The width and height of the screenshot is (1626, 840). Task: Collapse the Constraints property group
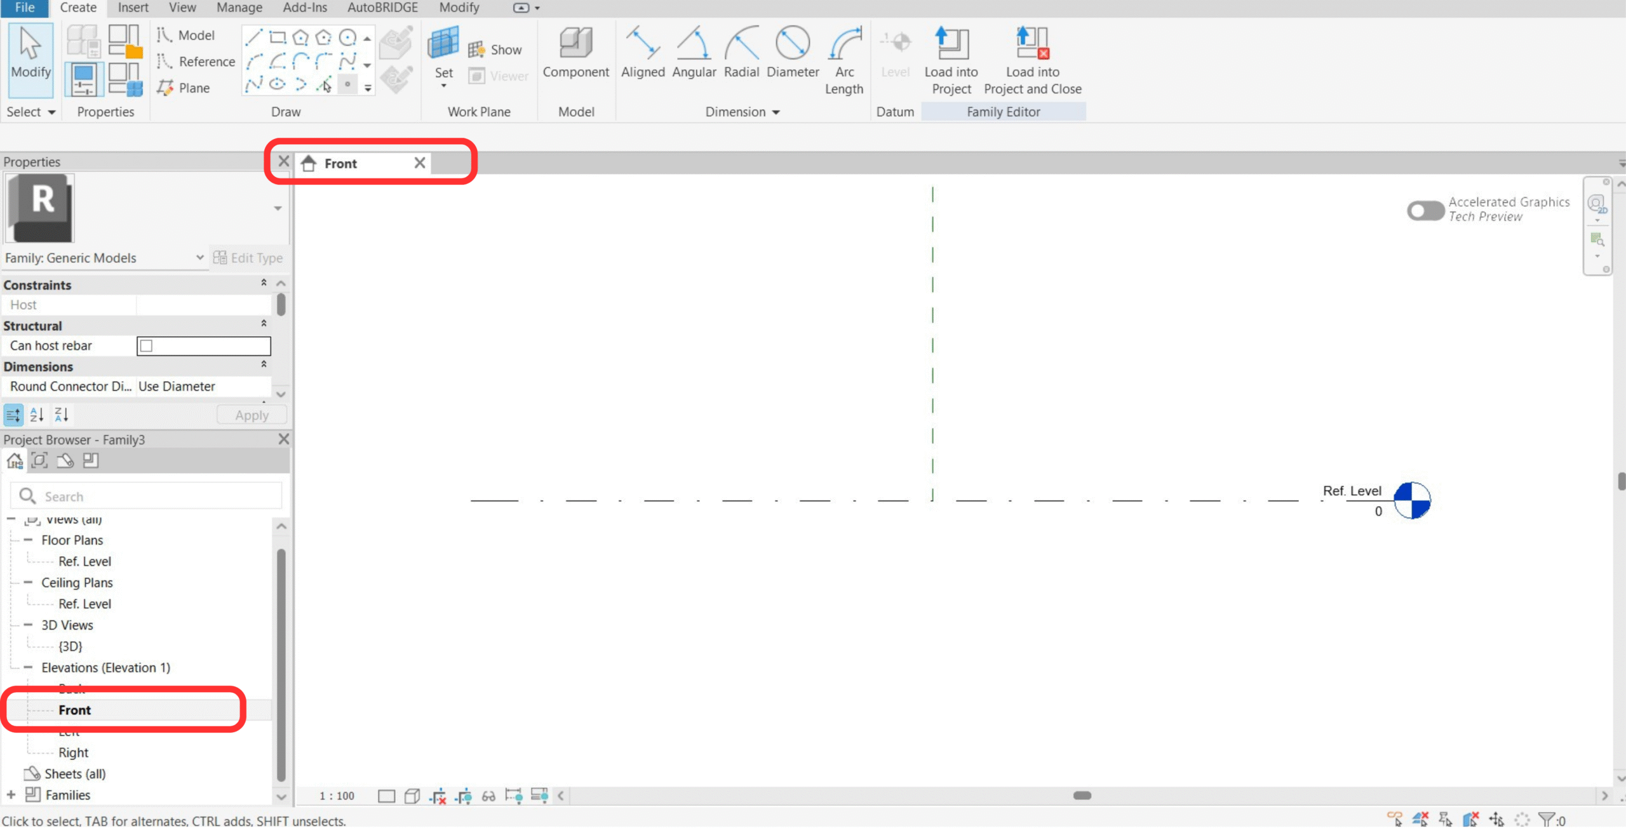[264, 283]
